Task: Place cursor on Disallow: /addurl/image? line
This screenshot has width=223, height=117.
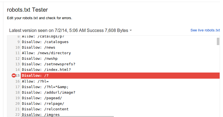Action: point(48,92)
